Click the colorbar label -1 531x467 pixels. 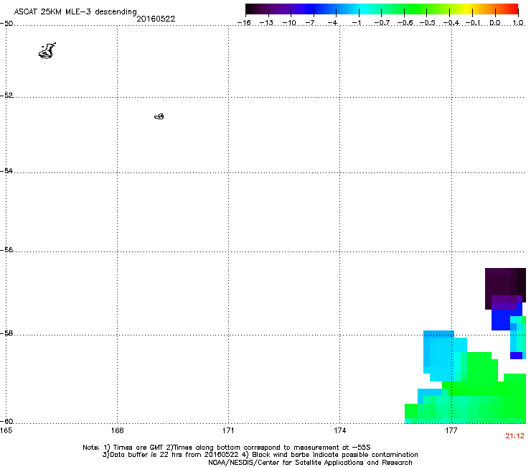pos(356,23)
